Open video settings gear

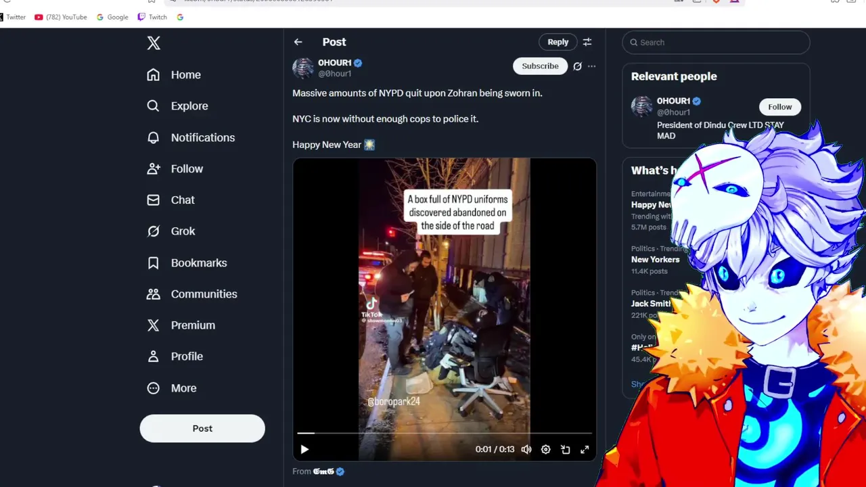[x=546, y=449]
